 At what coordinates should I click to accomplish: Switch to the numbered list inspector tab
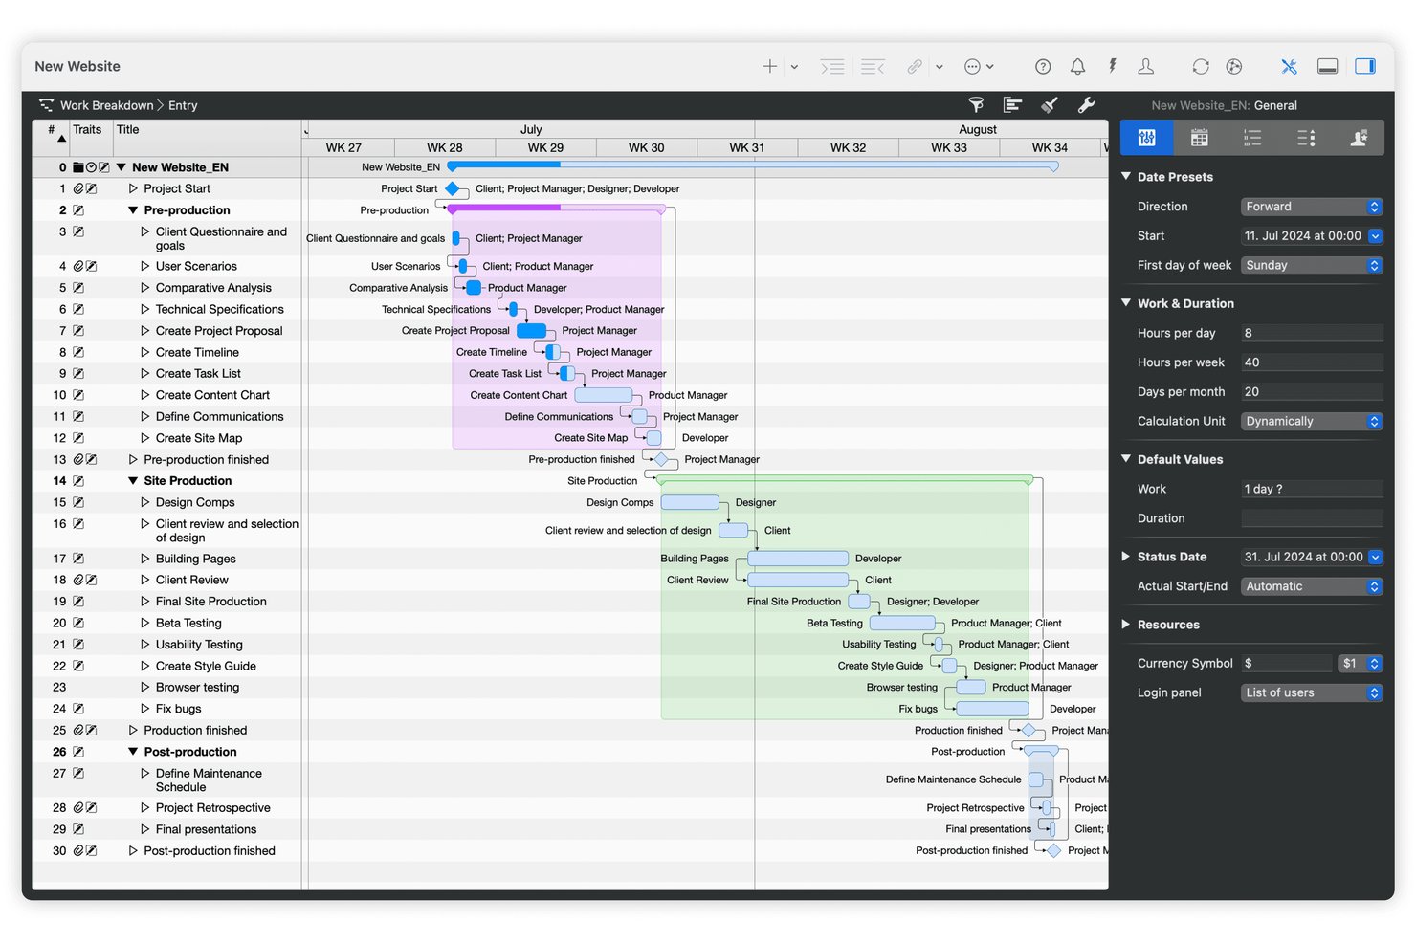point(1252,138)
